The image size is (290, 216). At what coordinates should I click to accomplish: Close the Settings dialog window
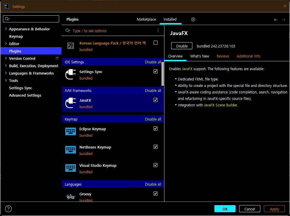(x=285, y=6)
